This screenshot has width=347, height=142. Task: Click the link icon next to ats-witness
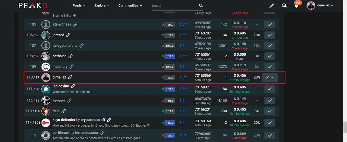[75, 24]
